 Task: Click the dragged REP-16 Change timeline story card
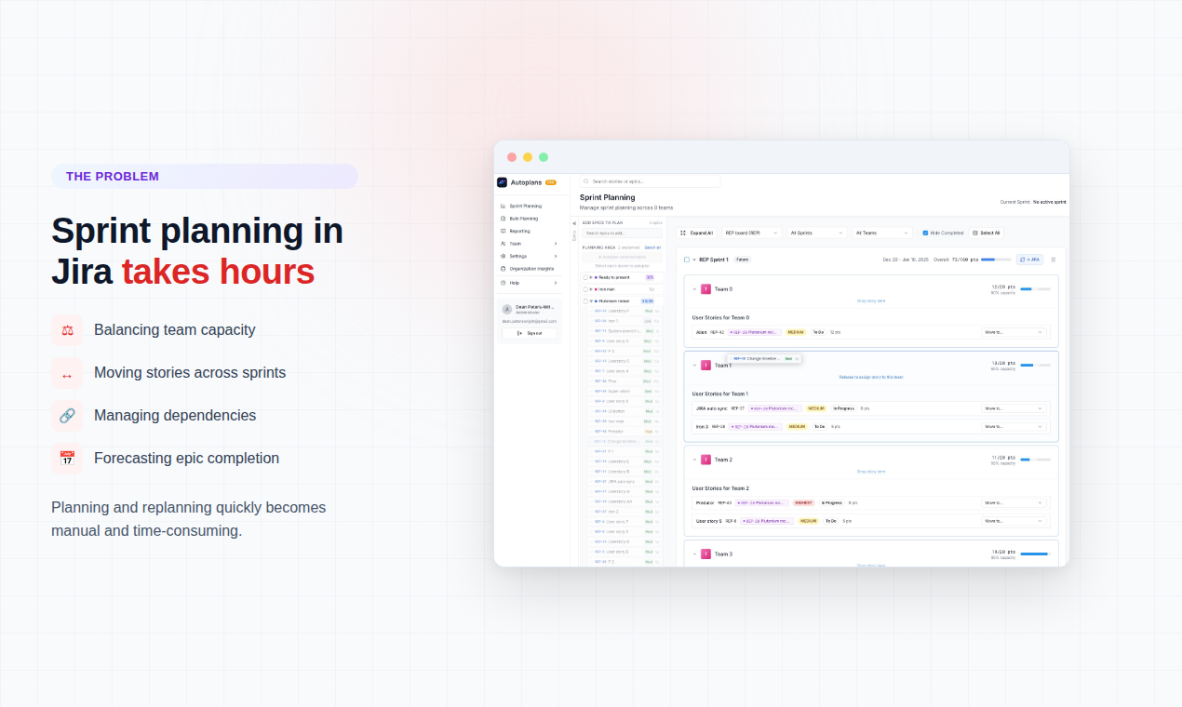pos(765,358)
